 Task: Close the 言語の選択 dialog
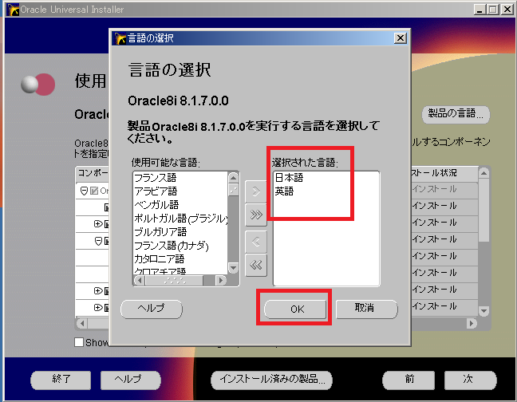401,38
